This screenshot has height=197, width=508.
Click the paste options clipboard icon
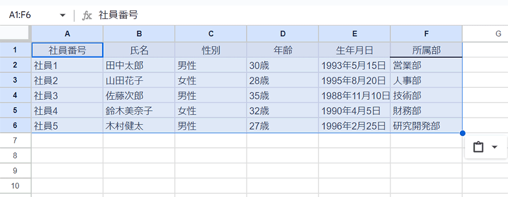coord(478,147)
